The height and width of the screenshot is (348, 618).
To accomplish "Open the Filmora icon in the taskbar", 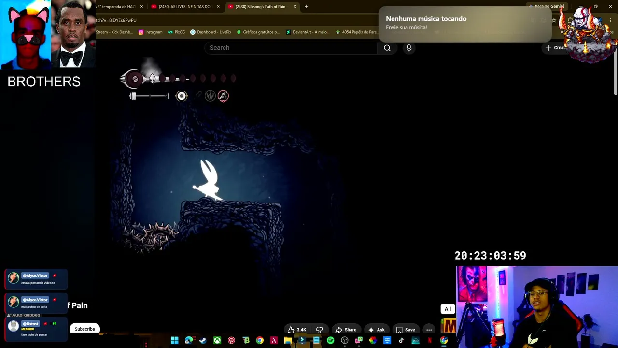I will (302, 341).
